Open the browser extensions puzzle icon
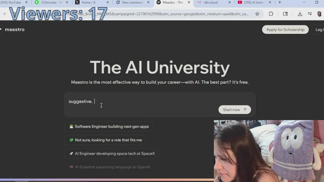 click(x=271, y=14)
